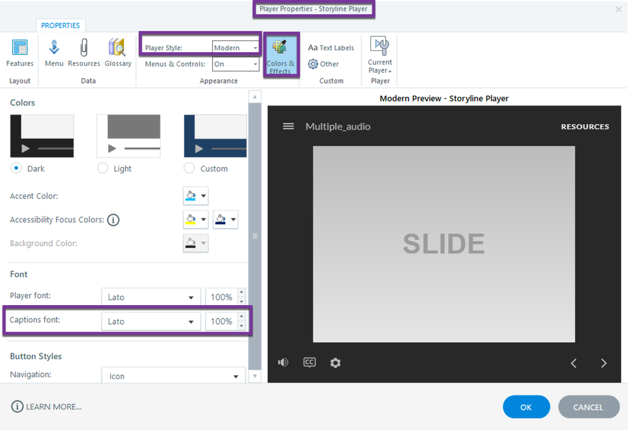The image size is (628, 430).
Task: Select the Custom color theme radio
Action: point(189,168)
